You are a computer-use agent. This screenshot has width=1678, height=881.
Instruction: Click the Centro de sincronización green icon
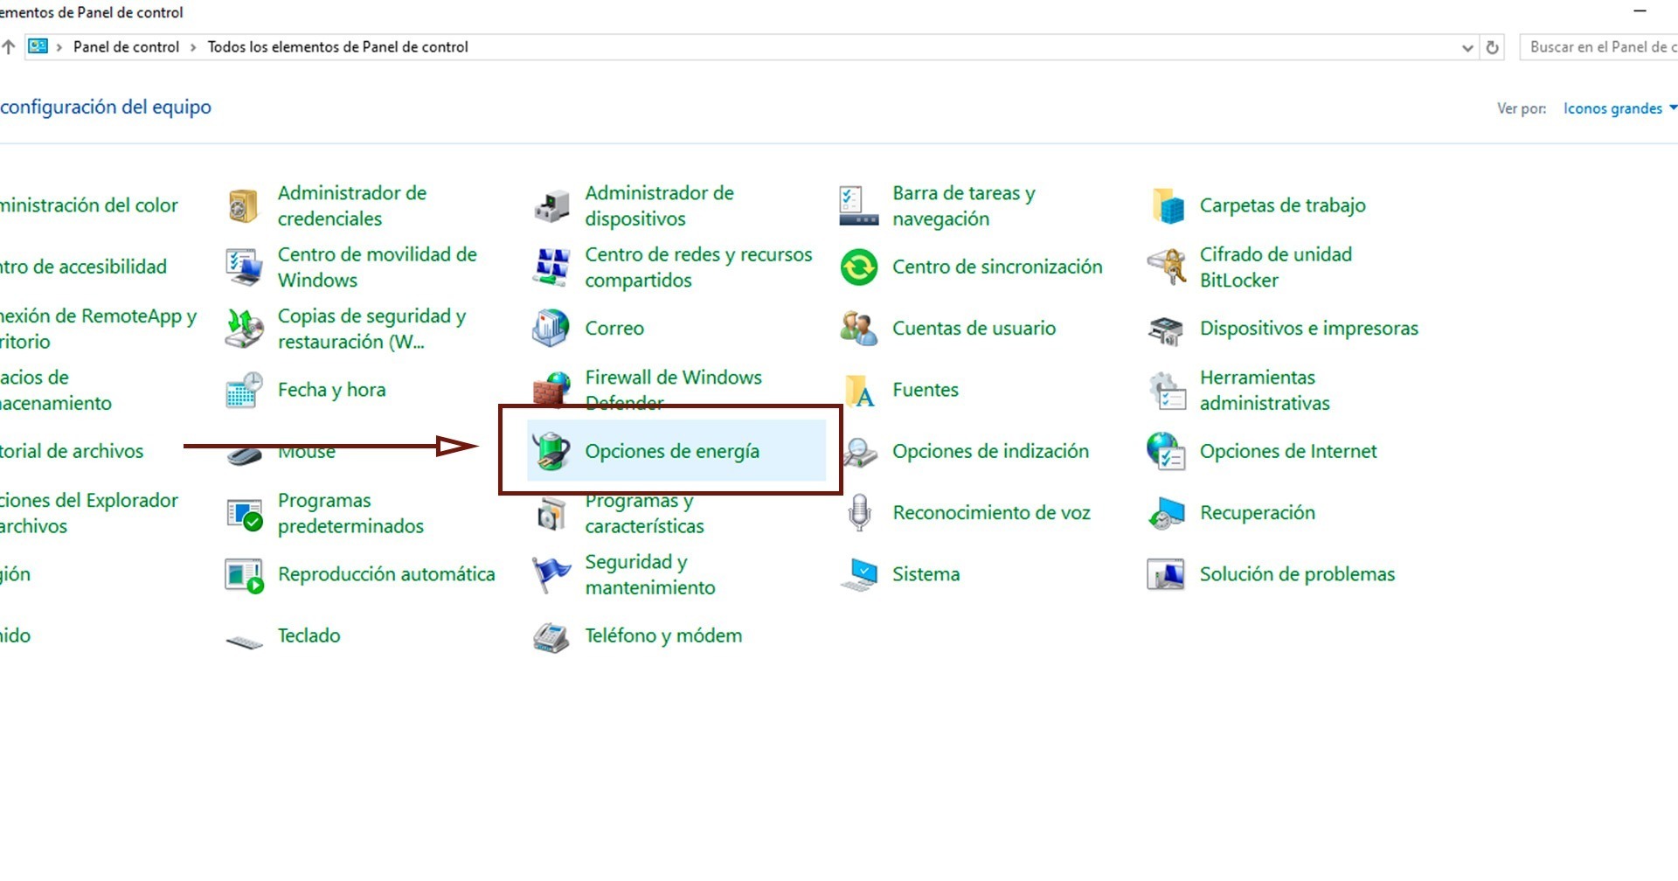[859, 267]
